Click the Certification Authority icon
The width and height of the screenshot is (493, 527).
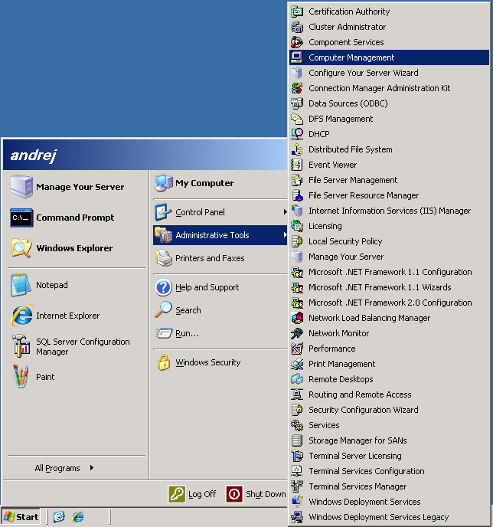coord(297,11)
